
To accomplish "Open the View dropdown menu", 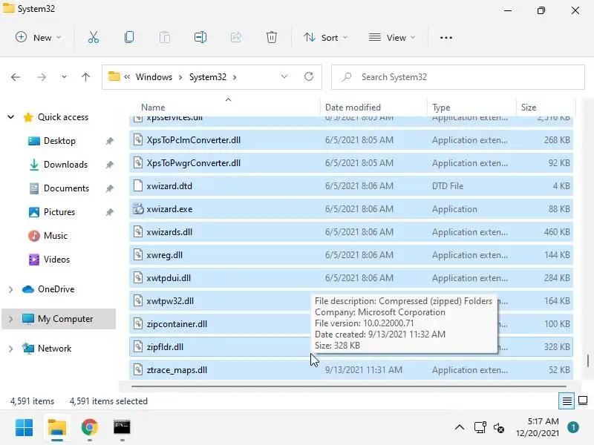I will [392, 38].
